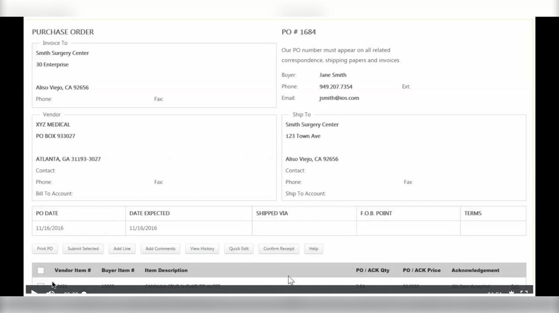Viewport: 559px width, 313px height.
Task: Click the Print PO button
Action: 44,248
